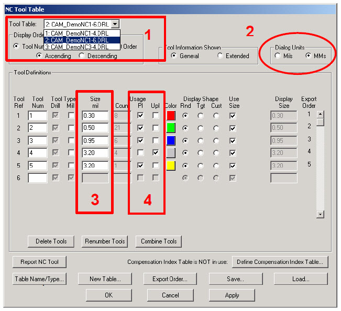The image size is (341, 311).
Task: Select Cust display shape for tool 3
Action: tap(216, 141)
